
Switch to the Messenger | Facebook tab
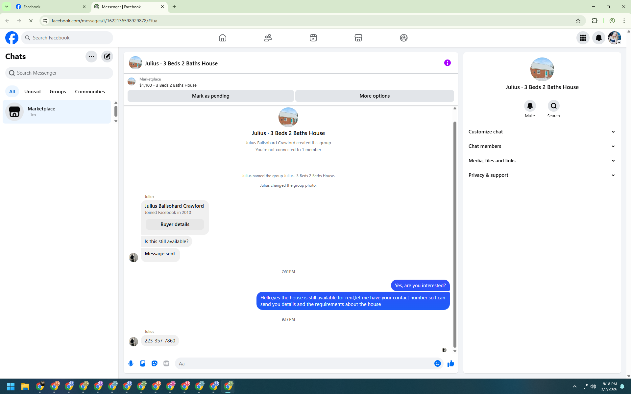point(130,7)
